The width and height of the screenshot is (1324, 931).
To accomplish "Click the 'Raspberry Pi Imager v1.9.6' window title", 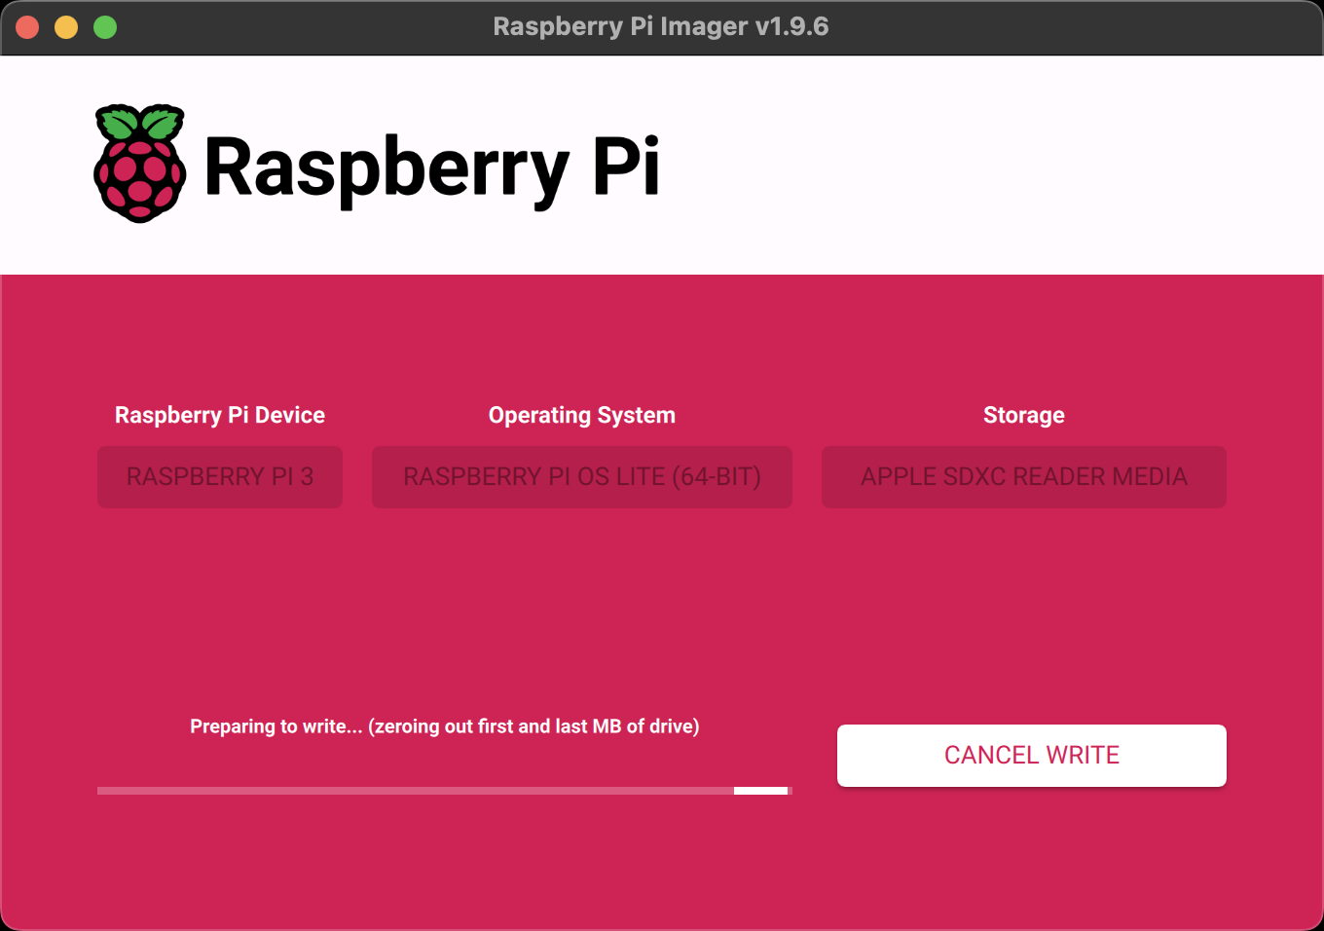I will coord(661,26).
